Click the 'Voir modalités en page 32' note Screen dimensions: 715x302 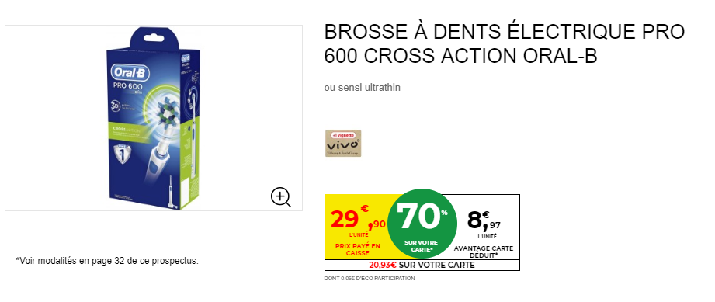[x=107, y=262]
